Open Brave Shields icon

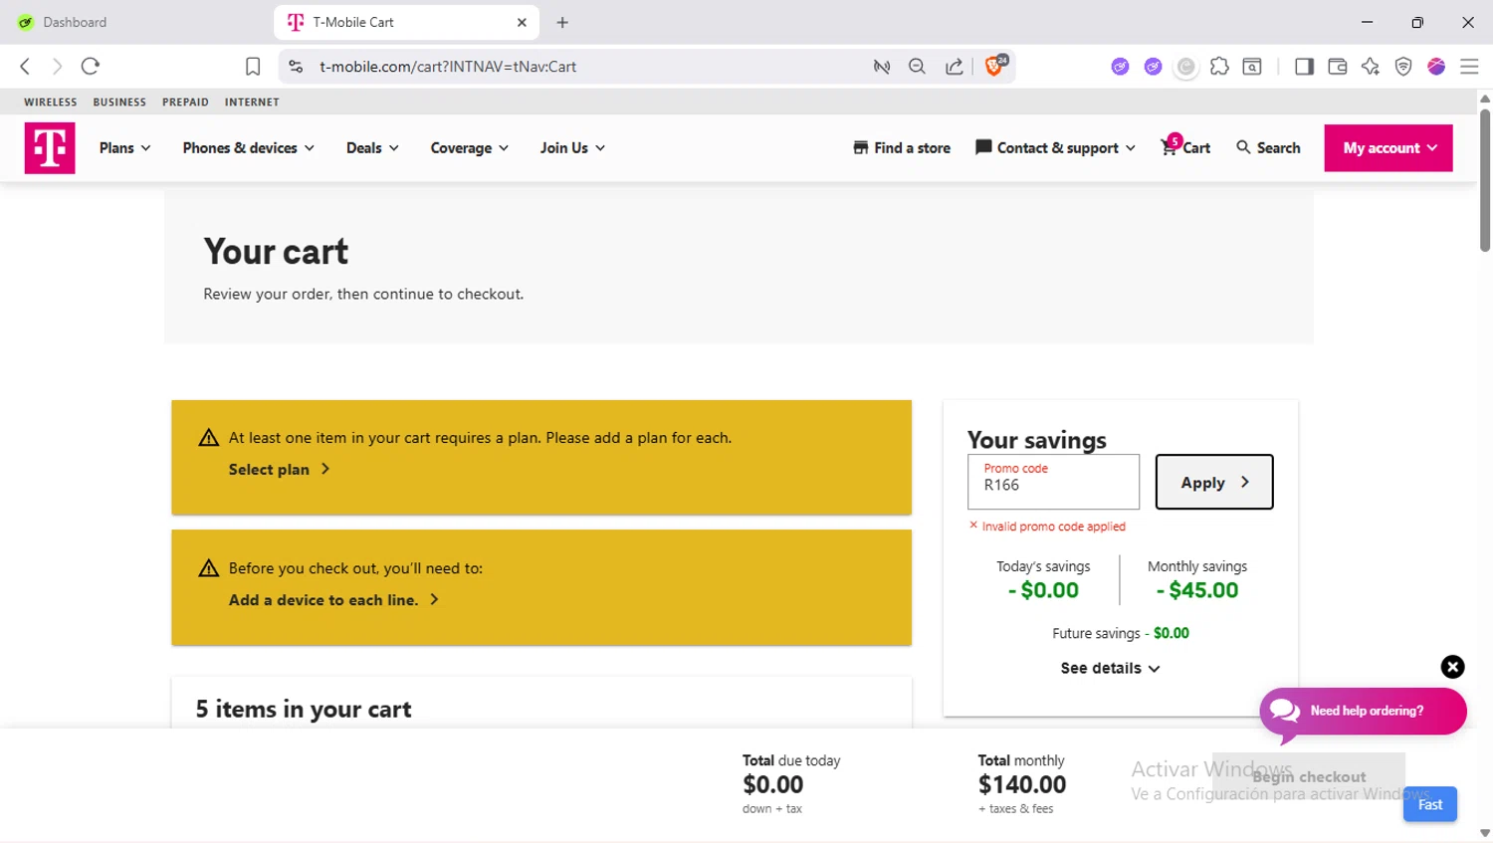click(x=994, y=66)
